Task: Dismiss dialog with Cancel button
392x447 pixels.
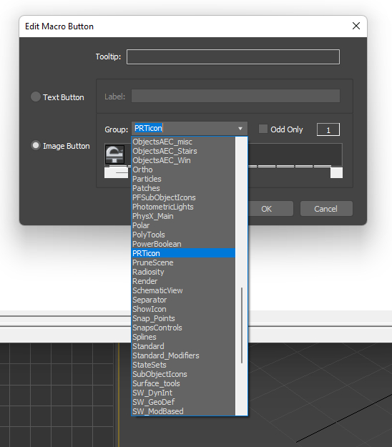Action: 326,209
